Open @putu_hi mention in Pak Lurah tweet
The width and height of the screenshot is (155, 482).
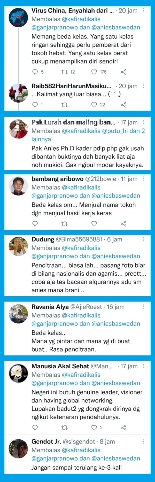[115, 131]
